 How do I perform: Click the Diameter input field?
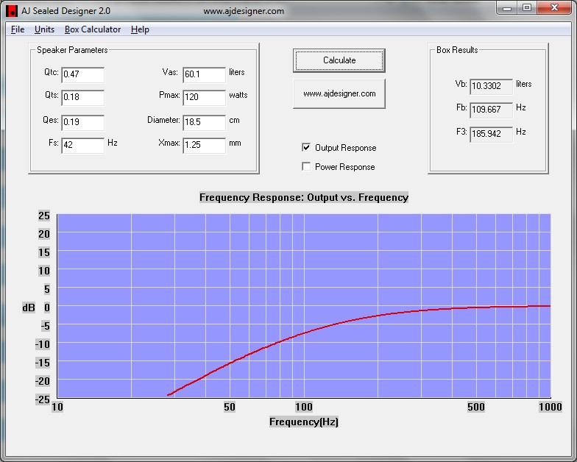(204, 121)
